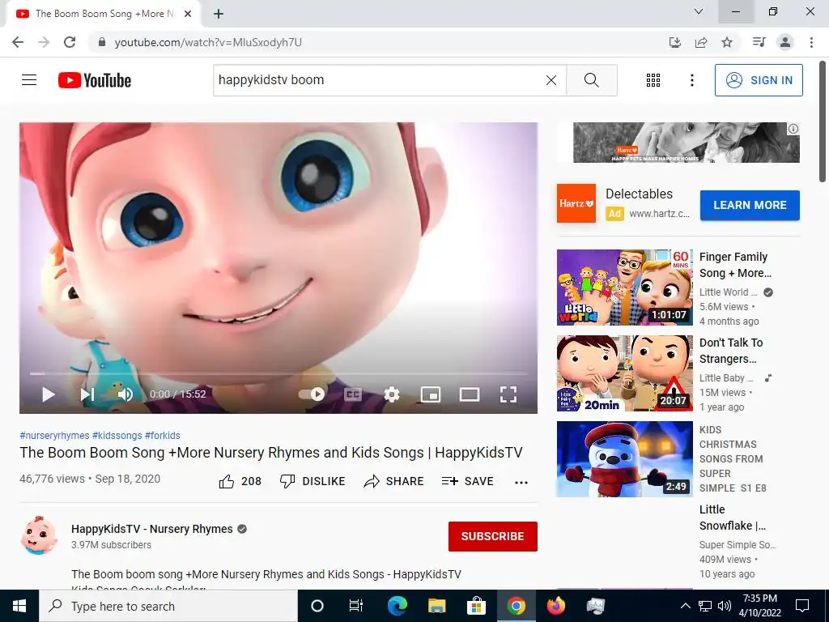Run search with the magnifier button
Screen dimensions: 829x622
[592, 80]
